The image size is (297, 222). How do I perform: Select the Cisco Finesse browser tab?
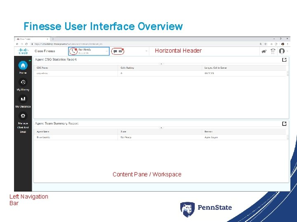(x=32, y=39)
